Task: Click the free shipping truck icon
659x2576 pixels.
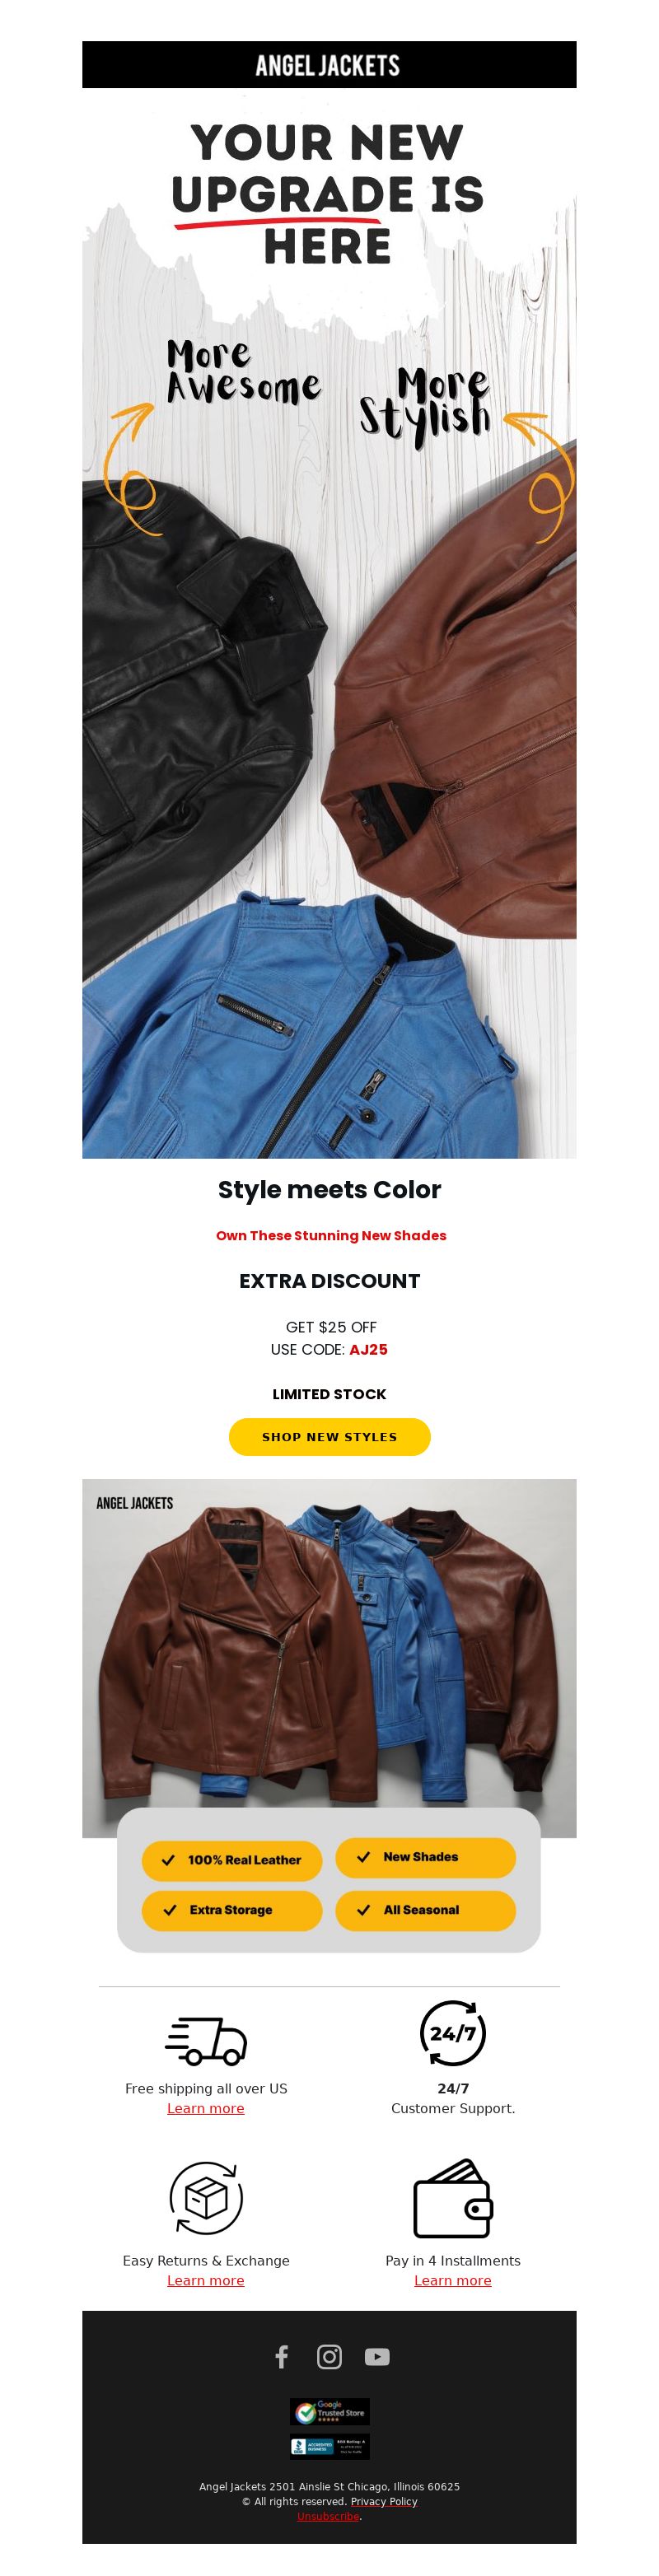Action: tap(206, 2041)
